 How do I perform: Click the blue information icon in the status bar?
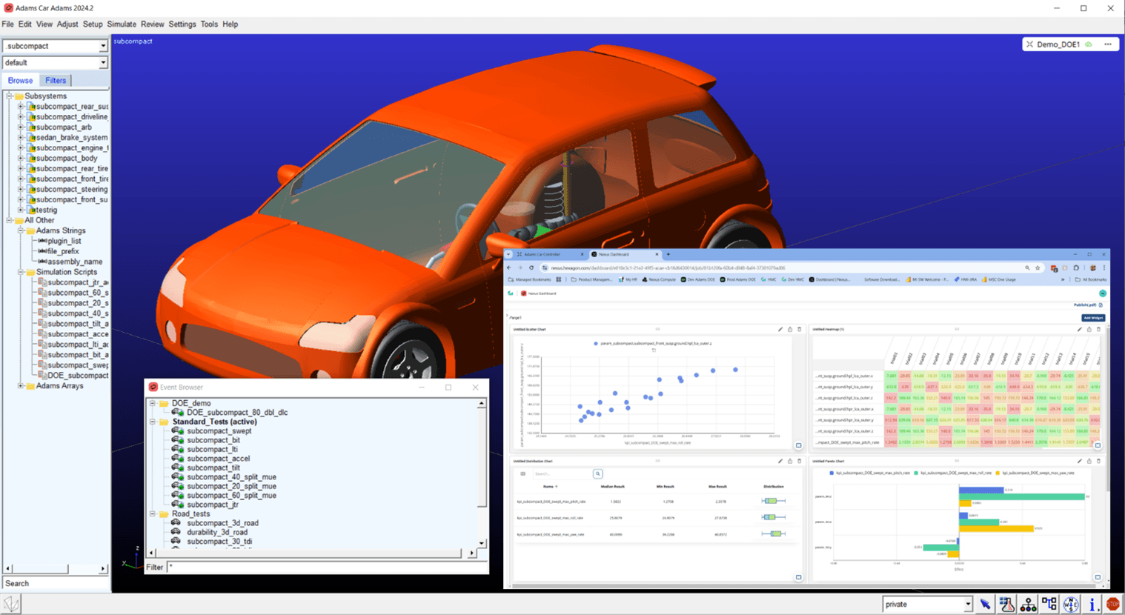click(1091, 604)
